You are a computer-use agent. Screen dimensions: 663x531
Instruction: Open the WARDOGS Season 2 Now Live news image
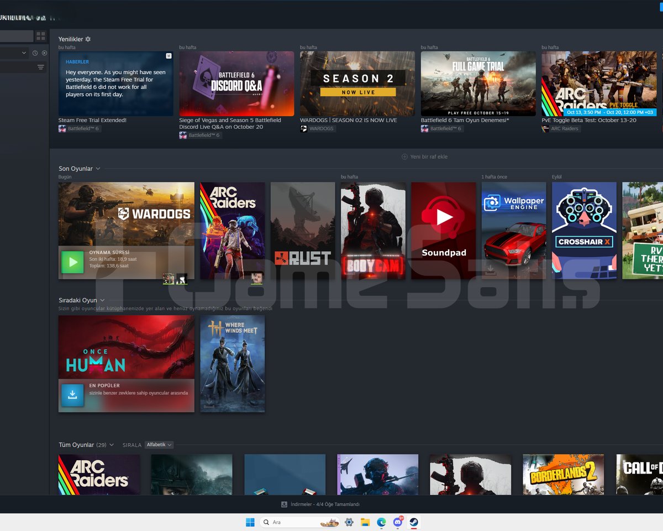[357, 84]
